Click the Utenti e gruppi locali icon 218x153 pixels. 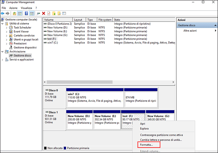click(11, 39)
